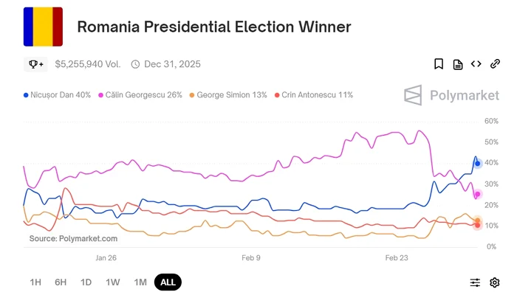The image size is (517, 292).
Task: Click the Polymarket logo watermark
Action: 451,95
